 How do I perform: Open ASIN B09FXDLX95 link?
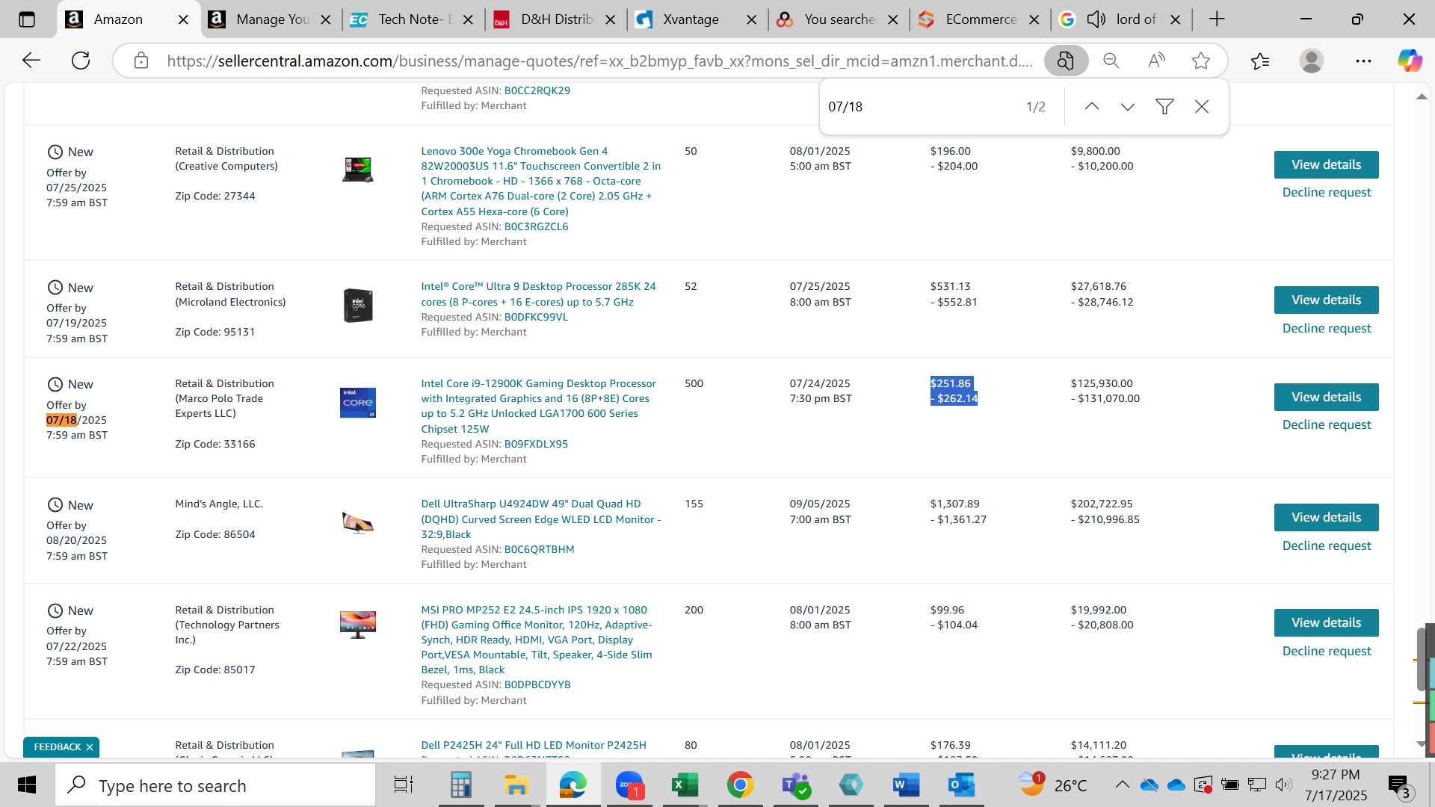[536, 444]
